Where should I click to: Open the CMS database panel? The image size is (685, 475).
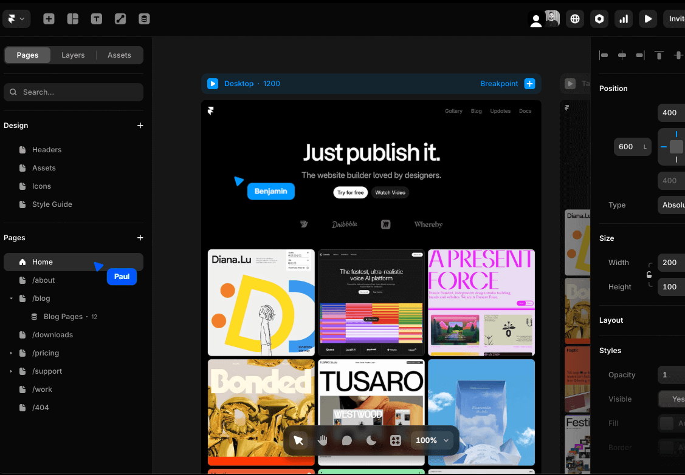[x=144, y=19]
